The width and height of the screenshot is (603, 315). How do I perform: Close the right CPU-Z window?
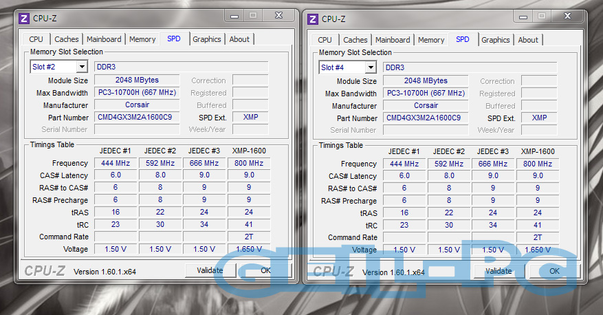click(x=568, y=16)
